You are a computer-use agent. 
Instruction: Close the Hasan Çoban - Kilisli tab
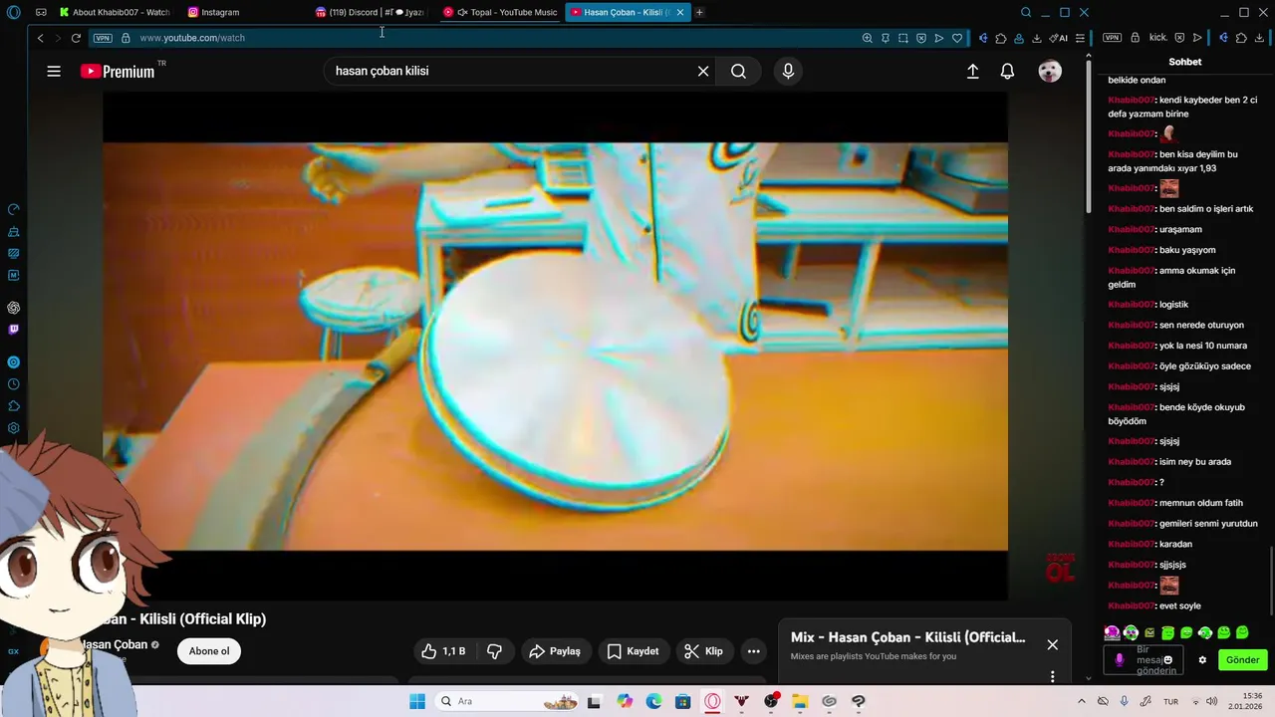tap(680, 12)
